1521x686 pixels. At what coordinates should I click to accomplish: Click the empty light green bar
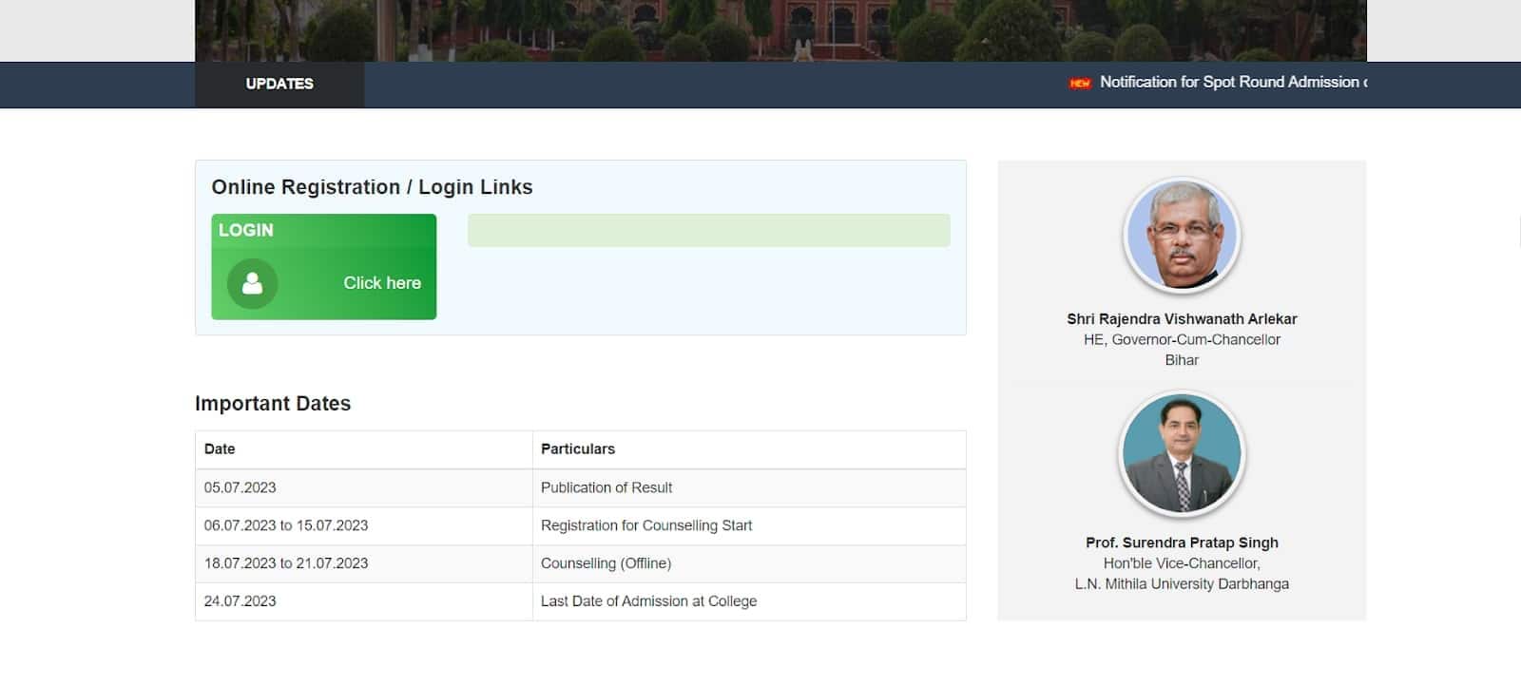point(708,230)
